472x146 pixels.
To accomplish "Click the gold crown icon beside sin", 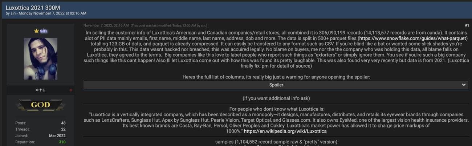I will tap(36, 31).
